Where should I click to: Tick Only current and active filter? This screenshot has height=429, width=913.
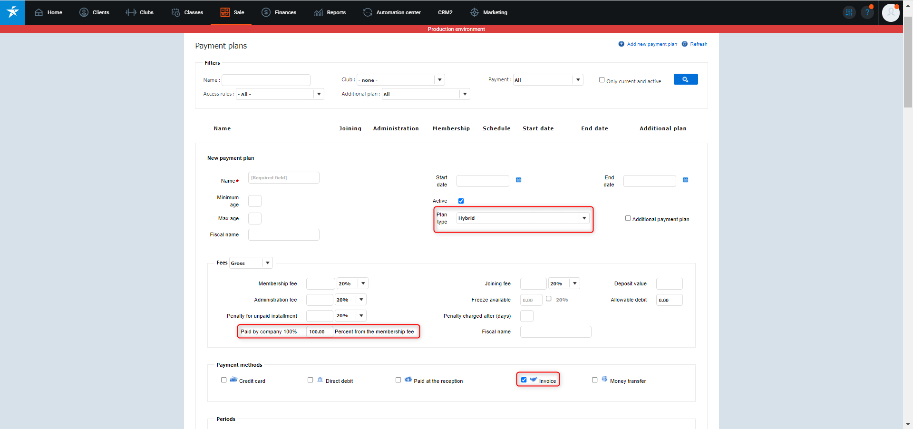click(x=602, y=80)
